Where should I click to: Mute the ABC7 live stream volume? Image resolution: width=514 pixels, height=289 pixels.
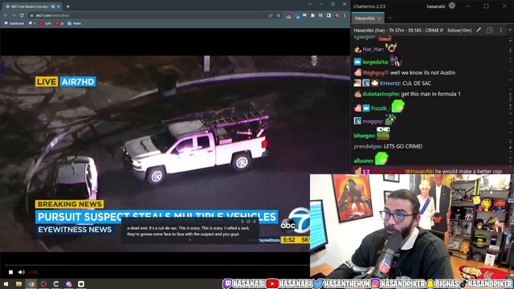(x=22, y=272)
